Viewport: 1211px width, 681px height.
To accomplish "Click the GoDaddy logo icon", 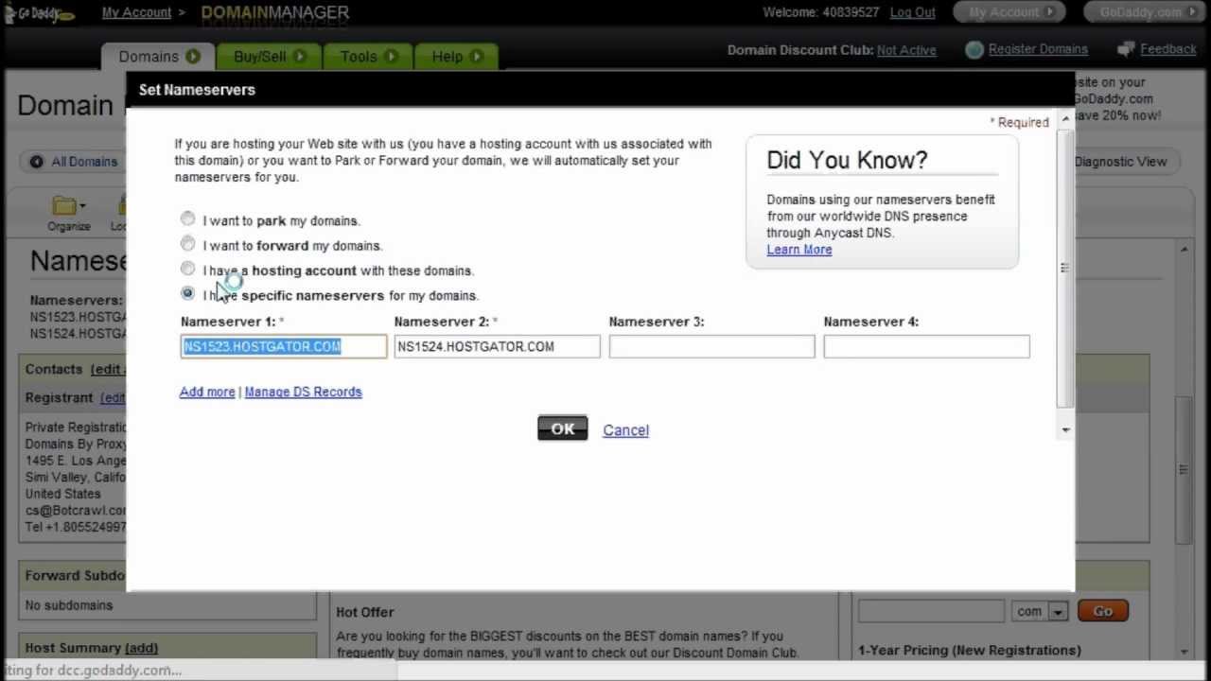I will 38,12.
